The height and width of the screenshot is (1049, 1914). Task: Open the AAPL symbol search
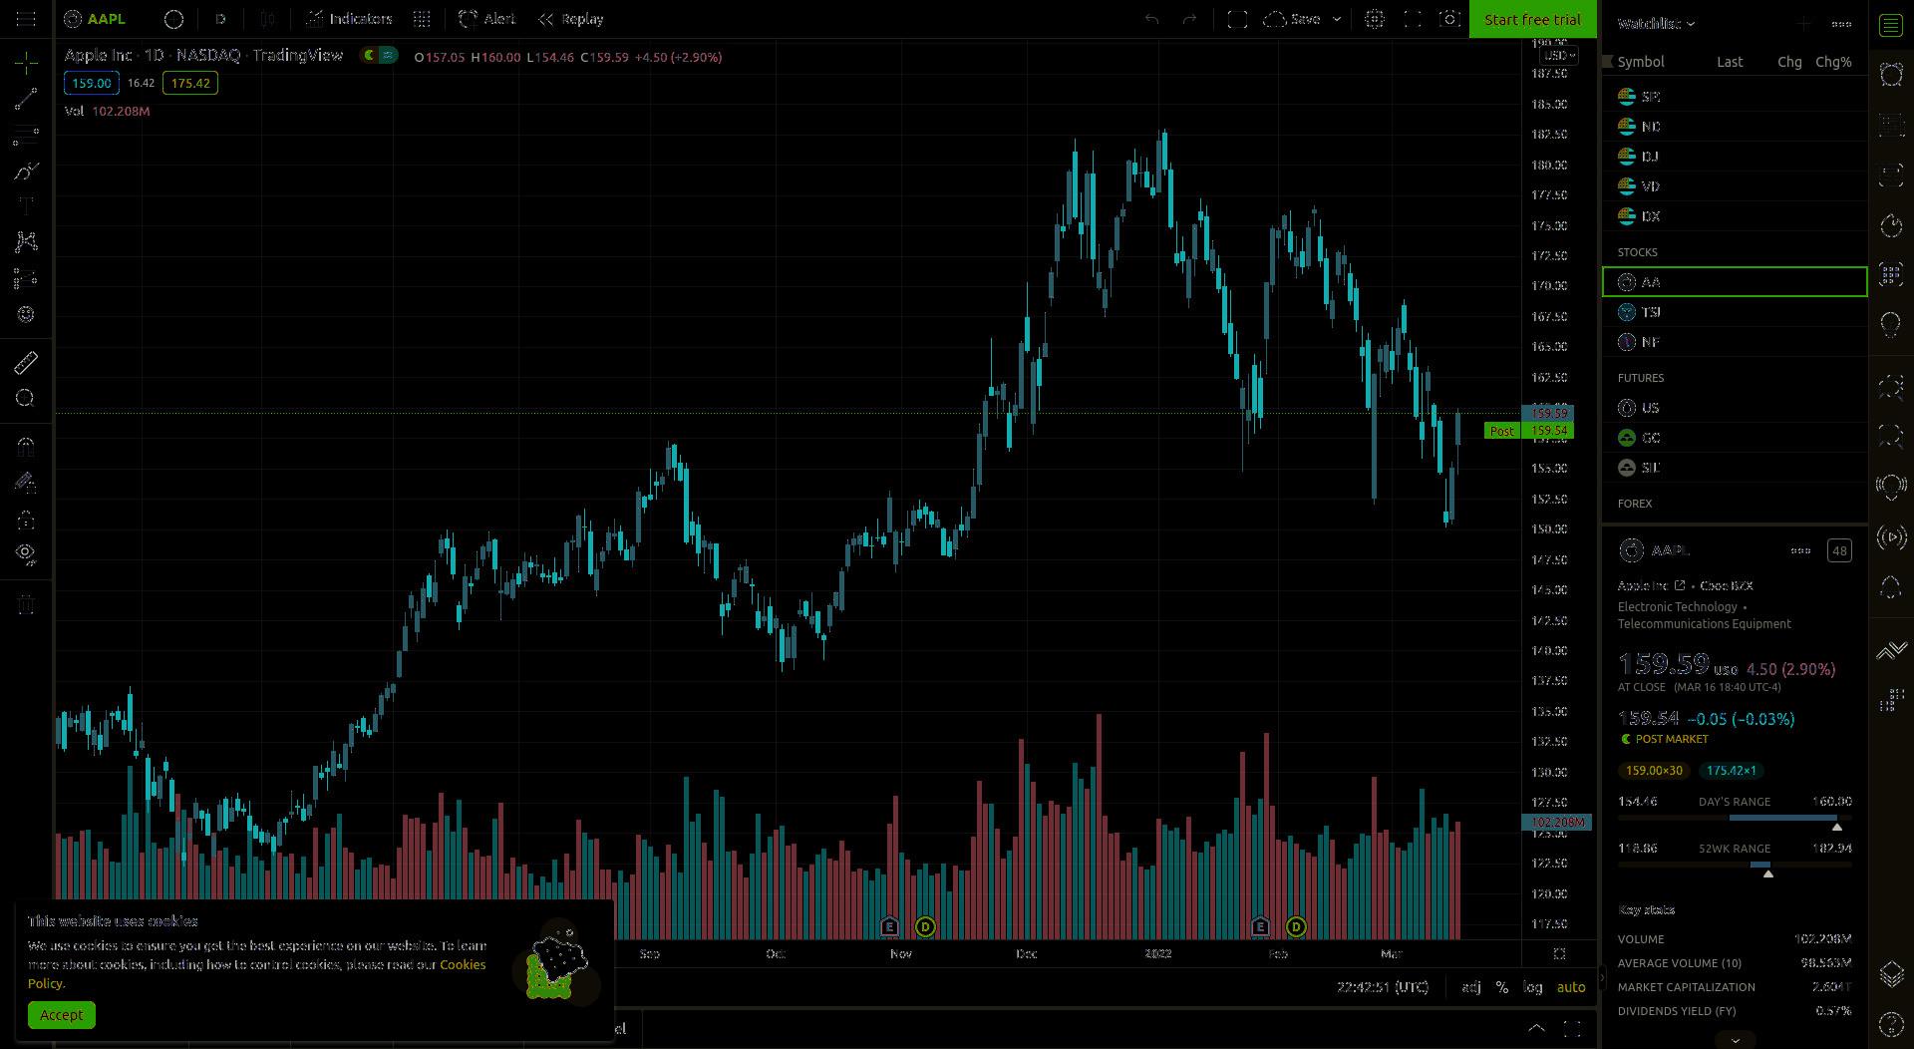[x=95, y=19]
